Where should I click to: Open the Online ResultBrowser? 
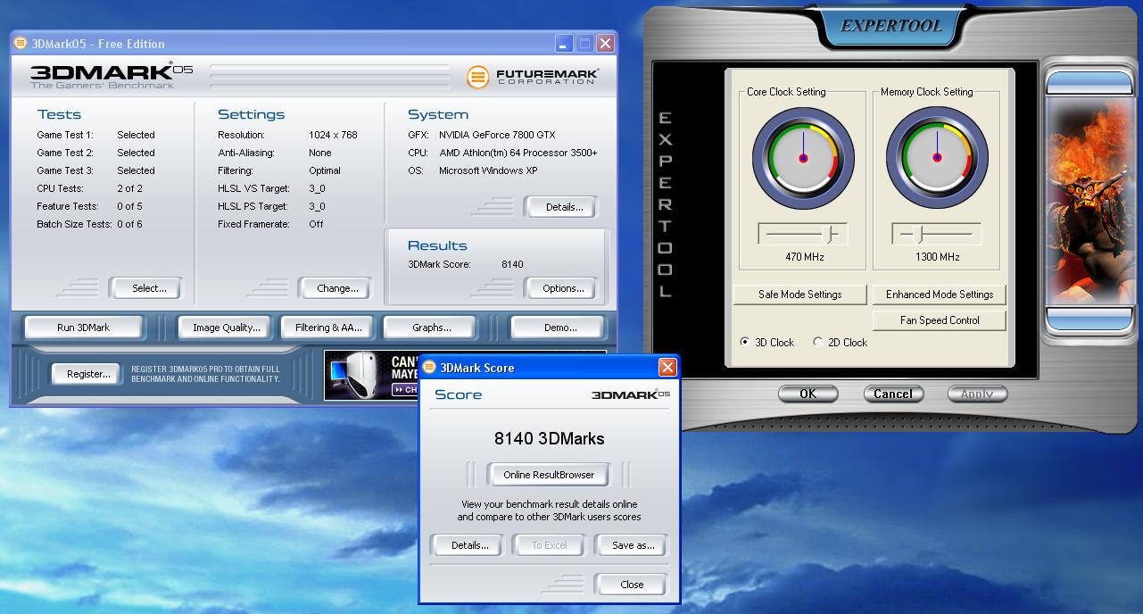549,475
